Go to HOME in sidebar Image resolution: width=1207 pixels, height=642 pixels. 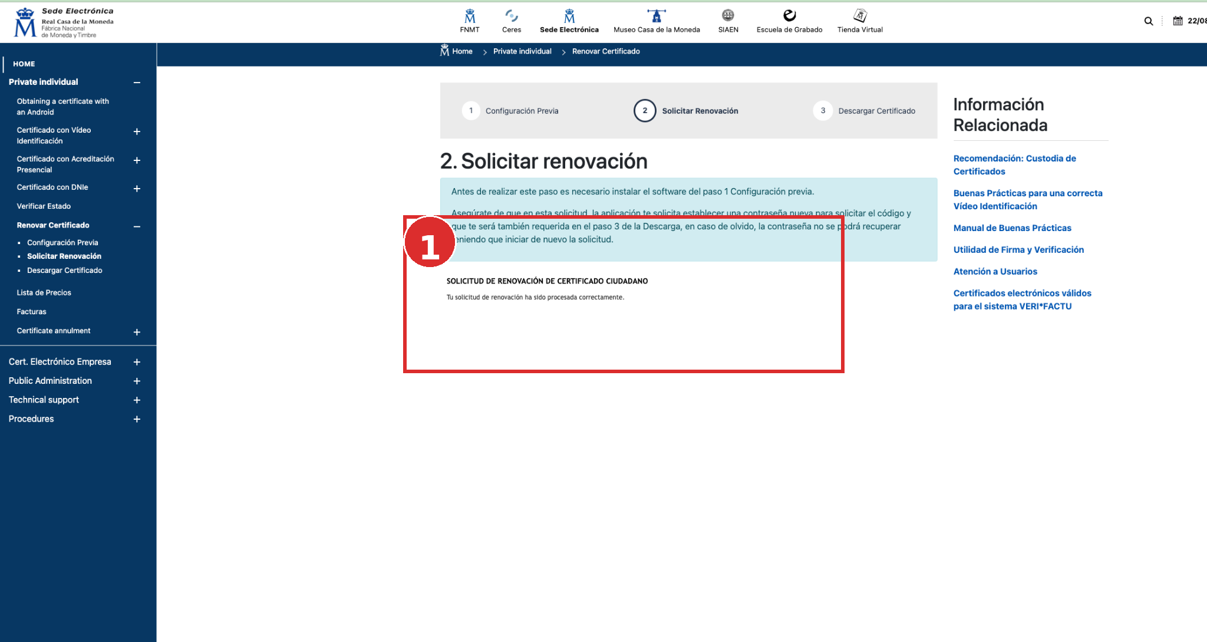24,64
